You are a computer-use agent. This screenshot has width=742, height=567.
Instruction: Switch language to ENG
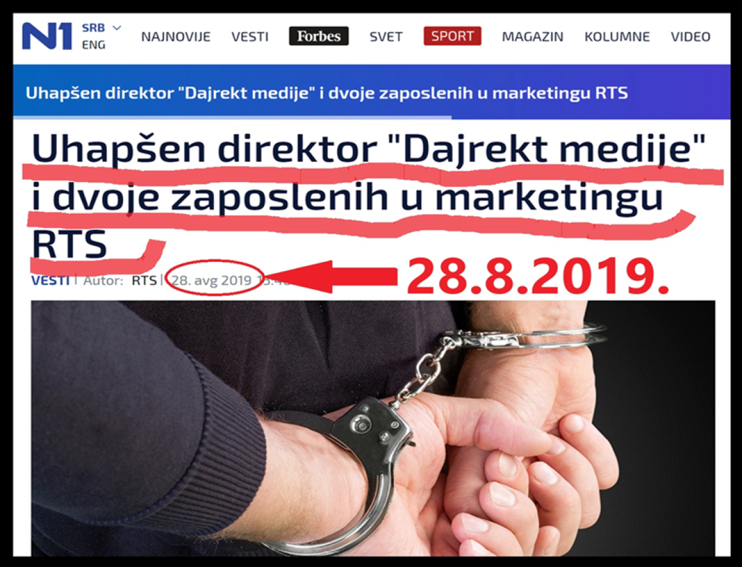click(93, 45)
